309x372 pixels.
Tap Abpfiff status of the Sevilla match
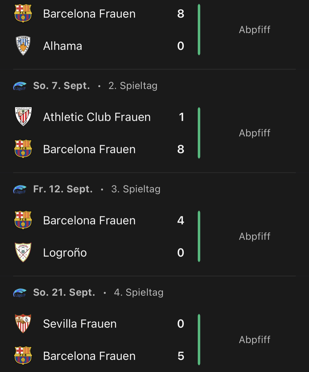click(x=254, y=340)
